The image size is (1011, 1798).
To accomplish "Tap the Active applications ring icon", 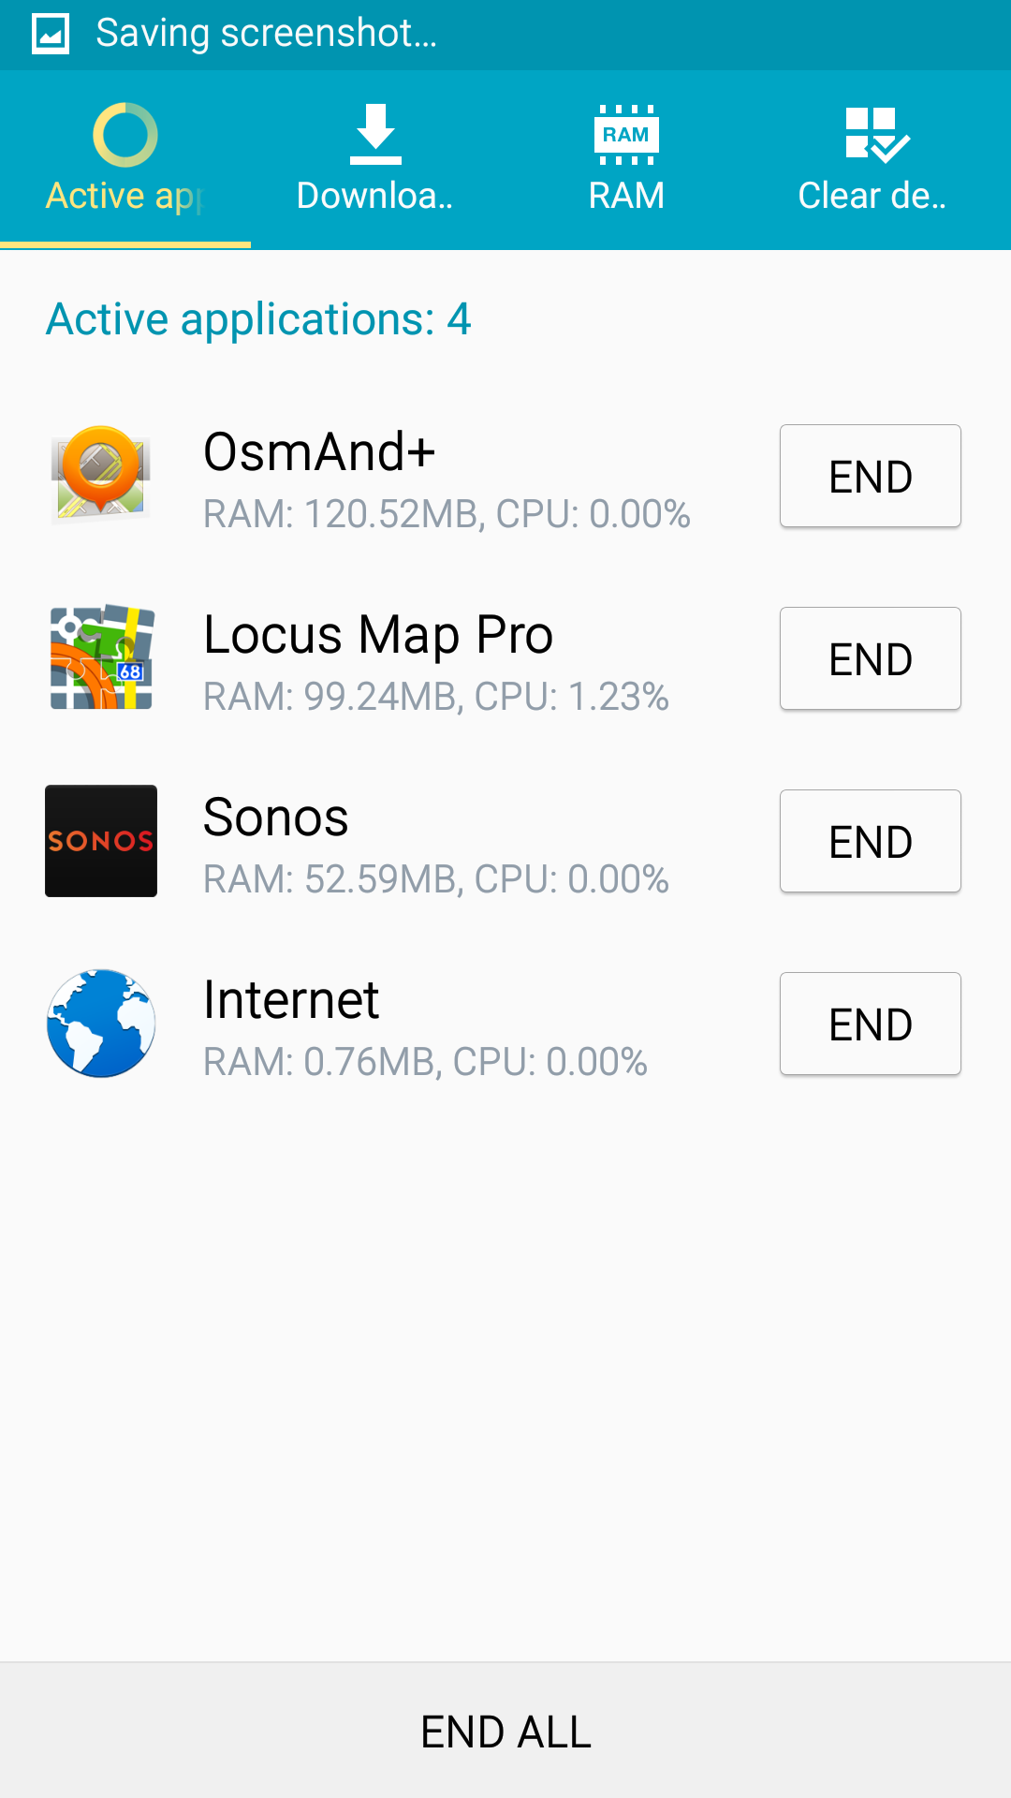I will point(125,135).
